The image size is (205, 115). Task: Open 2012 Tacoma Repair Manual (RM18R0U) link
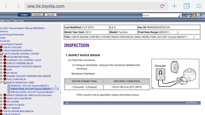22,28
